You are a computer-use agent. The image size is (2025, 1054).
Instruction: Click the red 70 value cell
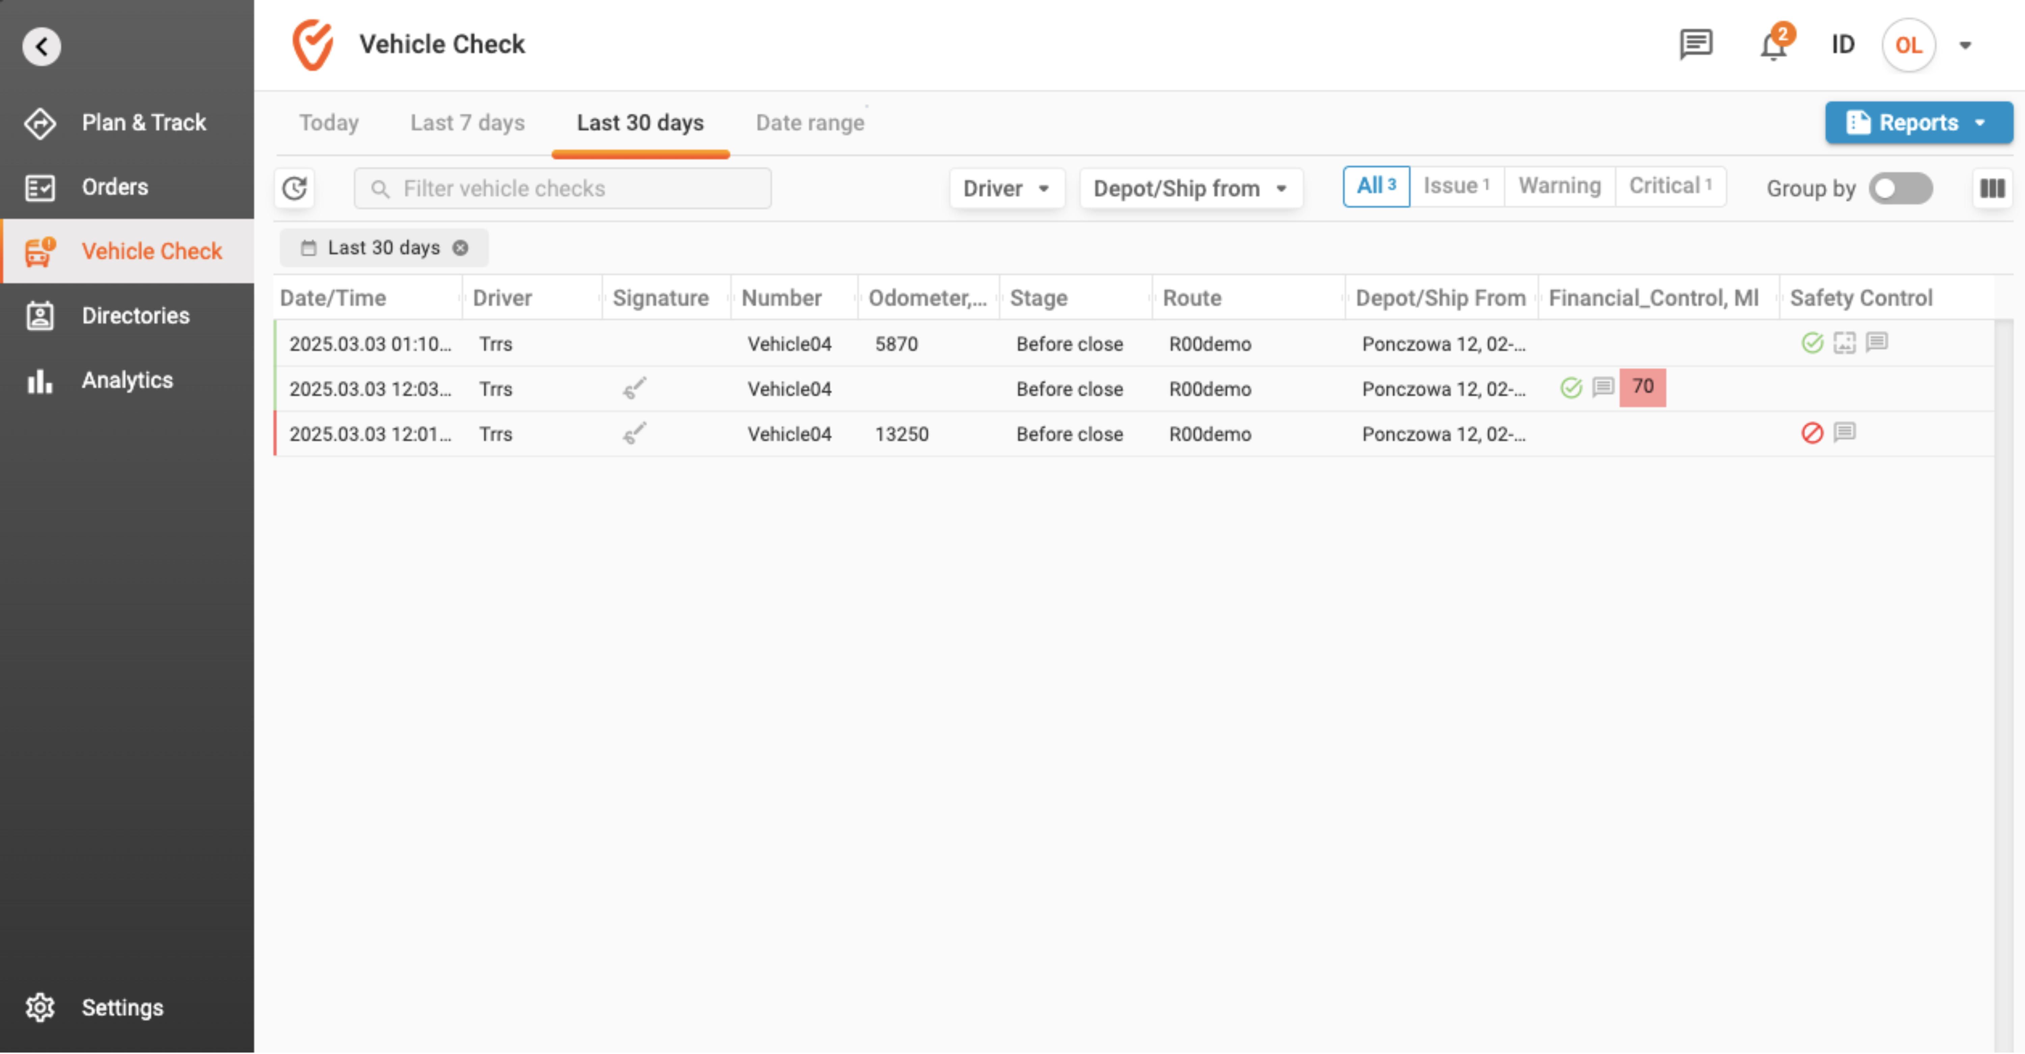[1642, 387]
